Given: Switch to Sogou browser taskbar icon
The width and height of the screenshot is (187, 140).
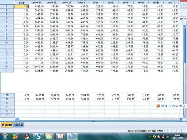Looking at the screenshot, I should [x=39, y=137].
